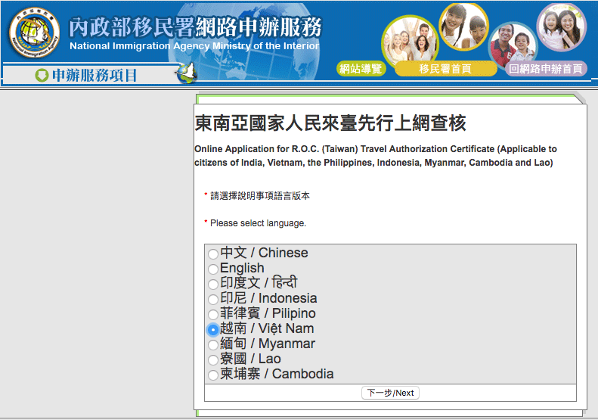The image size is (598, 420).
Task: Select the English language radio button
Action: tap(213, 269)
